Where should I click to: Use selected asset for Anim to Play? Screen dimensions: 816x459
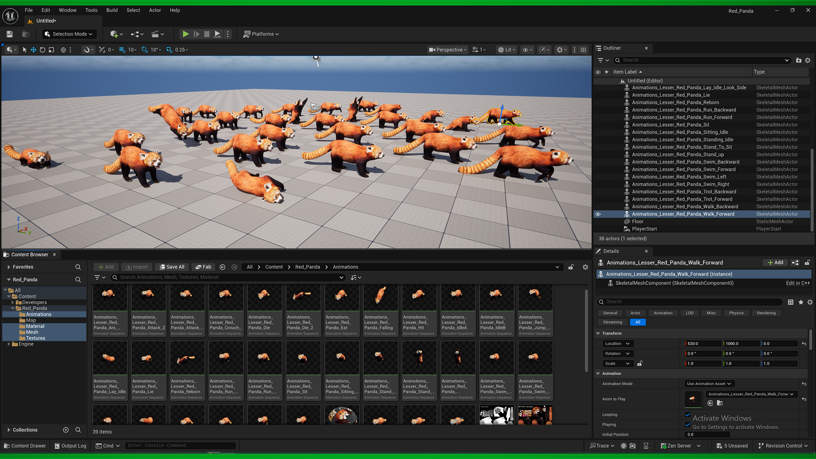pyautogui.click(x=710, y=403)
